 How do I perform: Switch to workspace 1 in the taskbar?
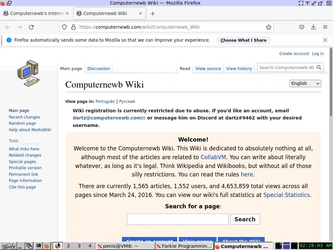coord(58,246)
